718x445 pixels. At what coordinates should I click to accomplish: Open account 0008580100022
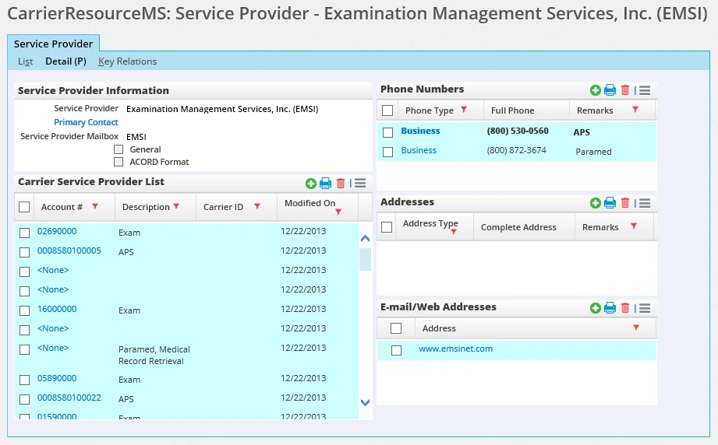click(x=69, y=398)
